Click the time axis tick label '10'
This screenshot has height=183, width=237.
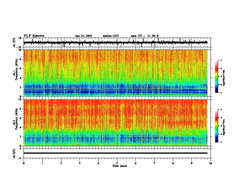coord(210,163)
